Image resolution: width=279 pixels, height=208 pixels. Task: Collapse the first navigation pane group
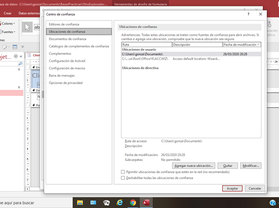click(x=19, y=69)
